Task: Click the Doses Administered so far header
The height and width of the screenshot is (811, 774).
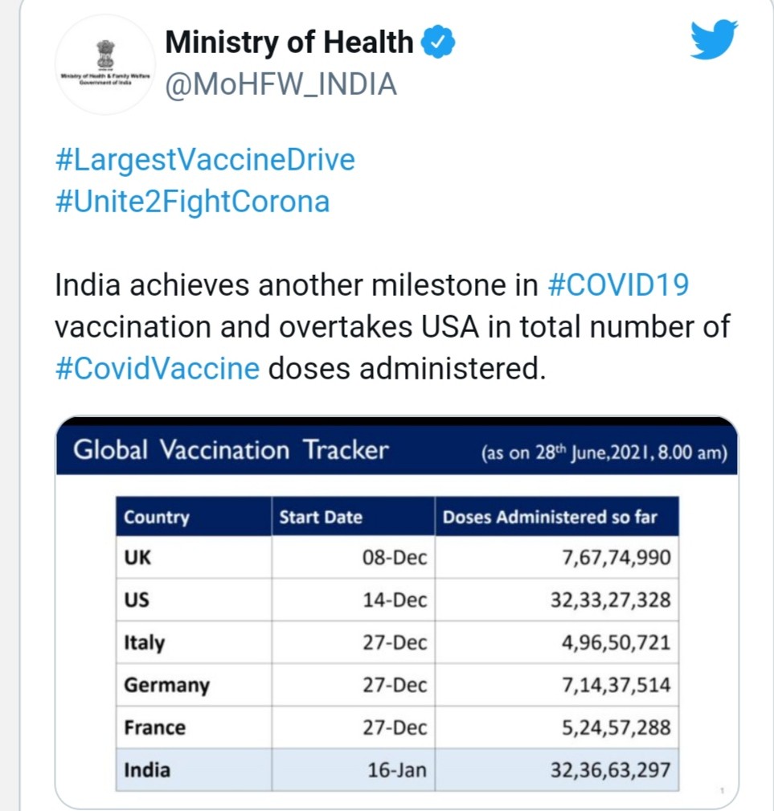Action: pos(550,517)
